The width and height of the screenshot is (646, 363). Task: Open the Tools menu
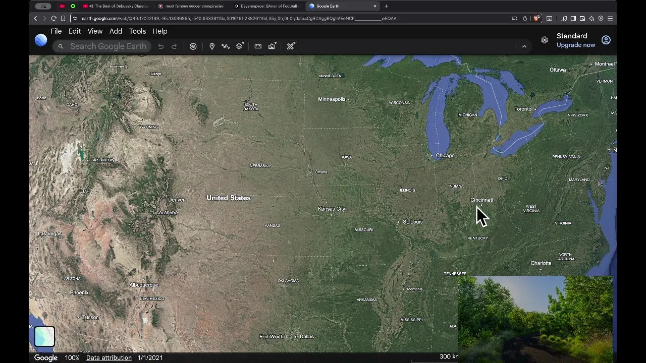pyautogui.click(x=137, y=31)
